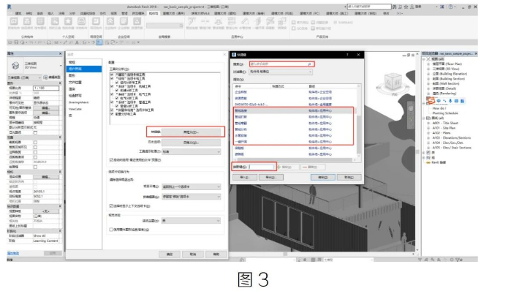Click the 导出 button in the 快捷键 dialog
Screen dimensions: 508x302
pos(271,177)
